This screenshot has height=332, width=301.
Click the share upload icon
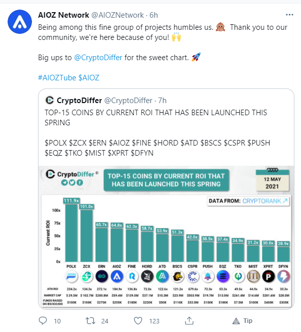pos(189,320)
